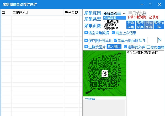Click the 开始加群 button
Viewport: 165px width, 116px height.
coord(149,25)
